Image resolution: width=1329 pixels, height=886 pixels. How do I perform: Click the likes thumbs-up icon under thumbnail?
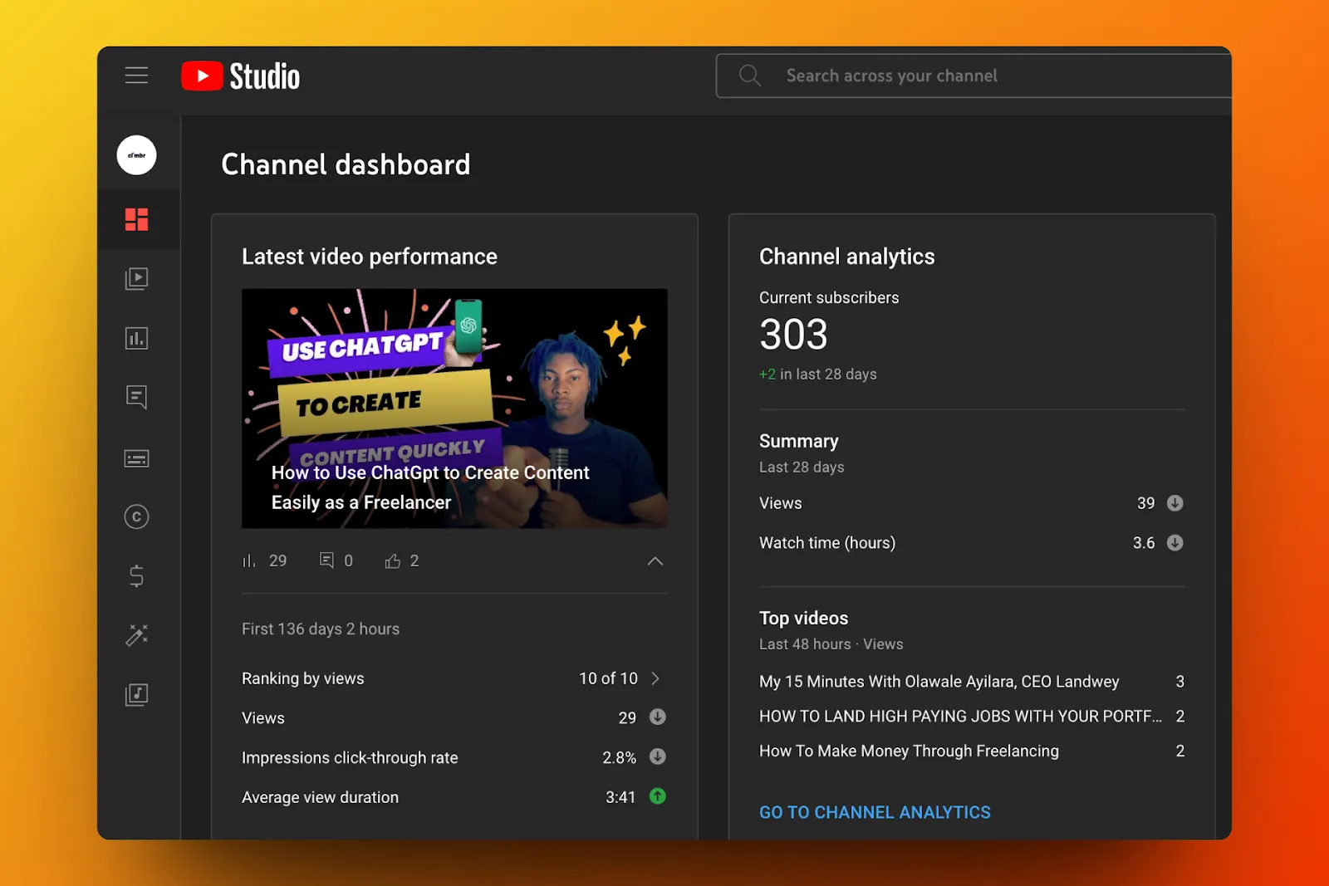coord(393,561)
